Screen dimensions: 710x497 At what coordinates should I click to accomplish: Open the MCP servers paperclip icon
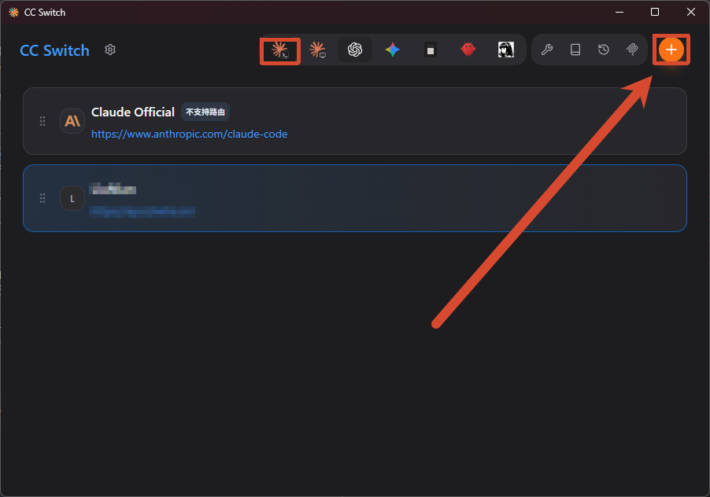click(632, 50)
